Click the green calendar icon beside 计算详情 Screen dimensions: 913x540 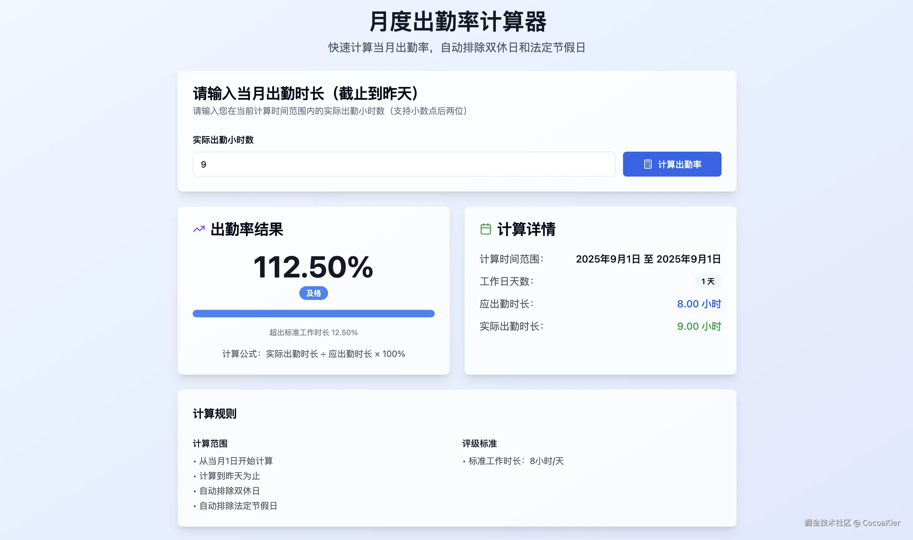coord(485,229)
